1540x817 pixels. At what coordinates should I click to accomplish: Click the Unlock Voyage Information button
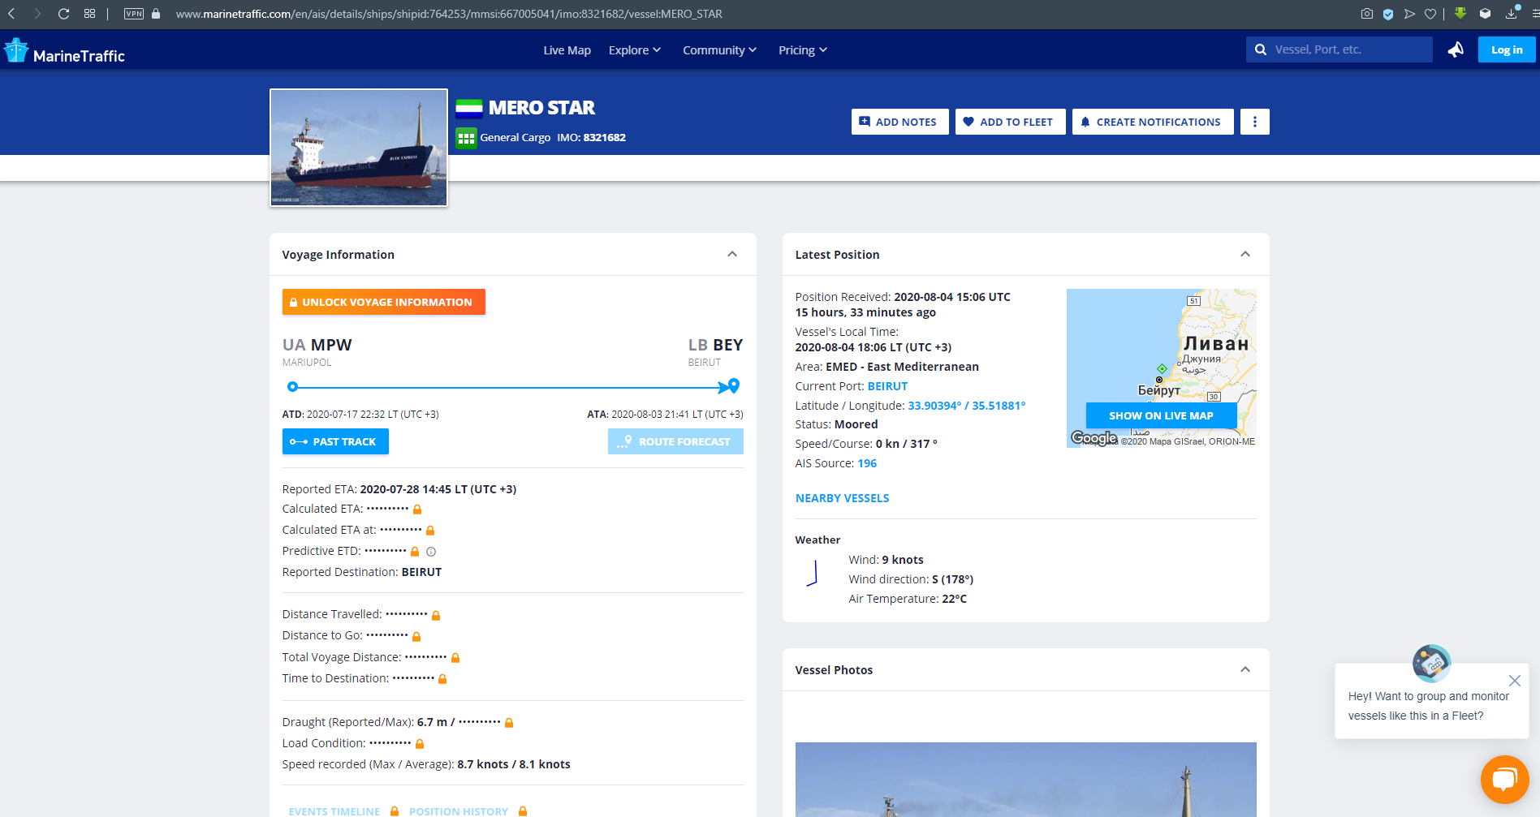point(383,302)
